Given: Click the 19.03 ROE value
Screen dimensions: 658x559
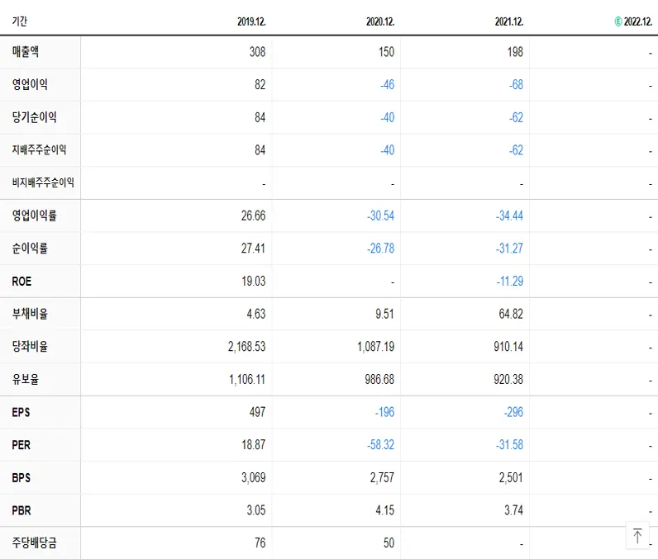Looking at the screenshot, I should click(254, 282).
